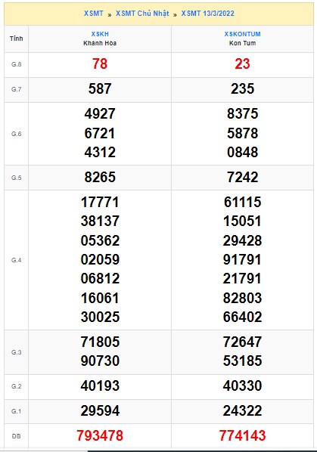Open the XSMT Chủ Nhật breadcrumb link

(142, 14)
